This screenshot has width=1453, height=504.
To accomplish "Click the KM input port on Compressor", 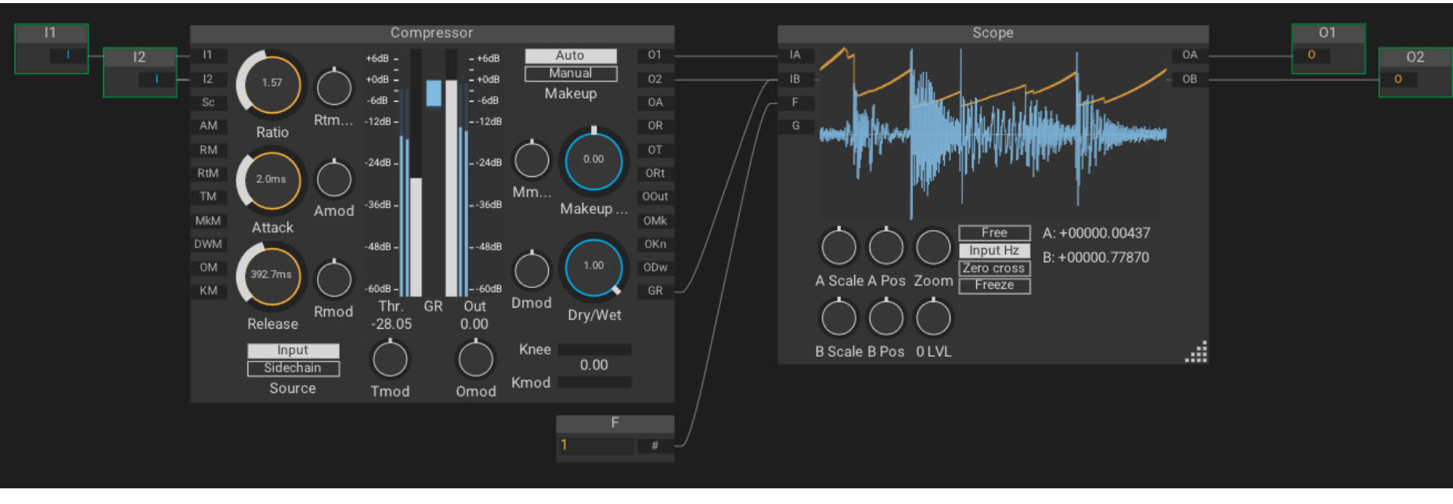I will [208, 291].
